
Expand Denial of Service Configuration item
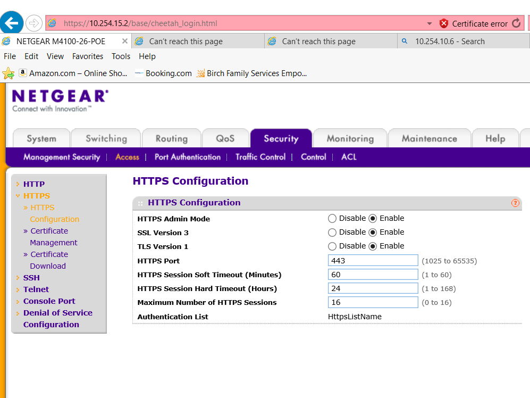(57, 319)
